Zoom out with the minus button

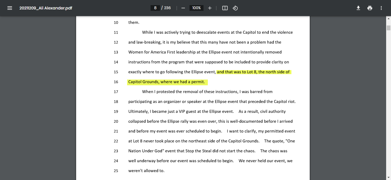183,8
